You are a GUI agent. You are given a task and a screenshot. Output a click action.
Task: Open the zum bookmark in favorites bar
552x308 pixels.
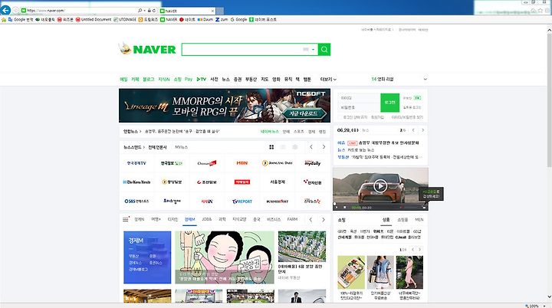[222, 20]
